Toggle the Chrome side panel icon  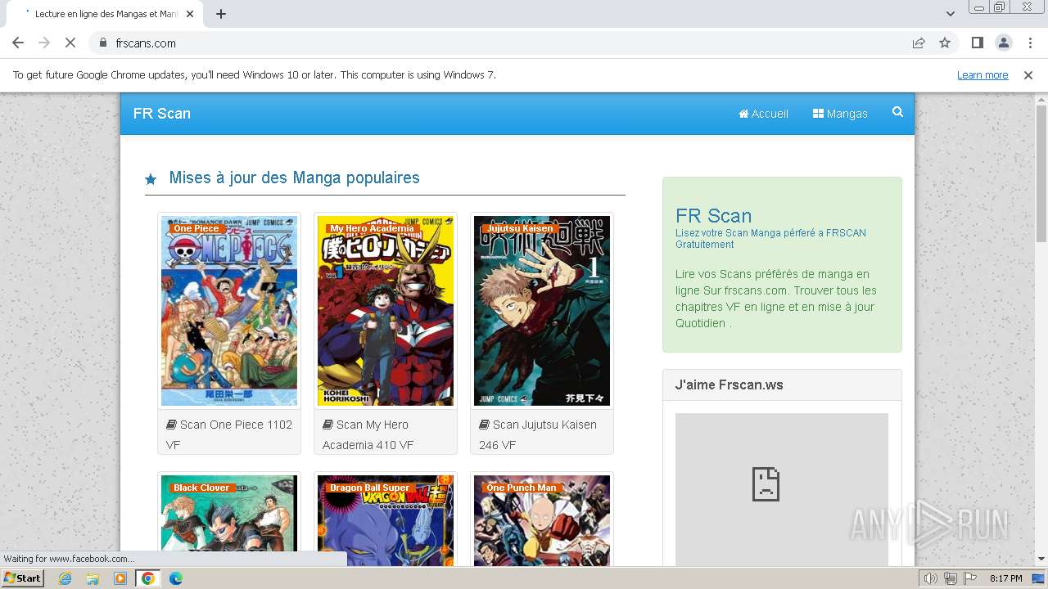(x=977, y=43)
